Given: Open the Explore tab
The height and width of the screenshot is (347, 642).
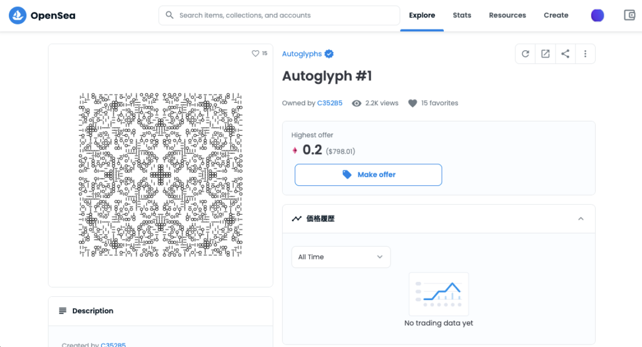Looking at the screenshot, I should [422, 15].
